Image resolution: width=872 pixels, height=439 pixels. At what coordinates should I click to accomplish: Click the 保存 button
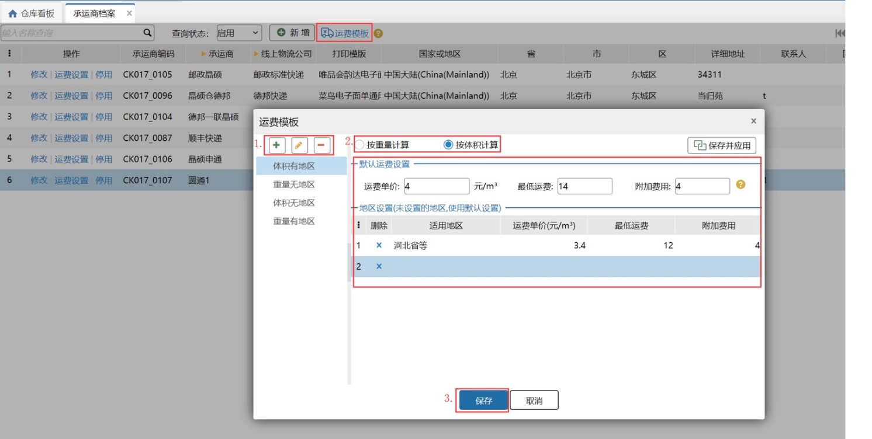tap(483, 400)
